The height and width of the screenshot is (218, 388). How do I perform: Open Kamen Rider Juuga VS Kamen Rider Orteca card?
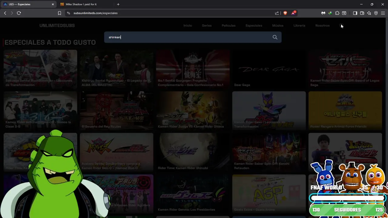(193, 111)
